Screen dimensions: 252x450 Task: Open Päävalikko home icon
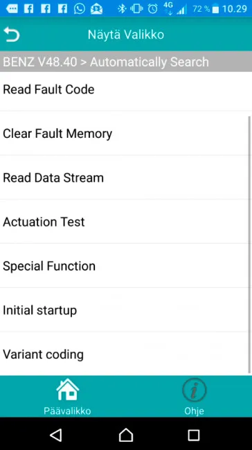coord(67,389)
